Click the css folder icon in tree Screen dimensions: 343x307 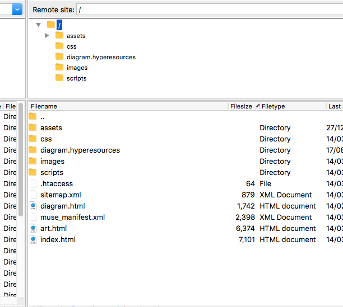[x=59, y=46]
